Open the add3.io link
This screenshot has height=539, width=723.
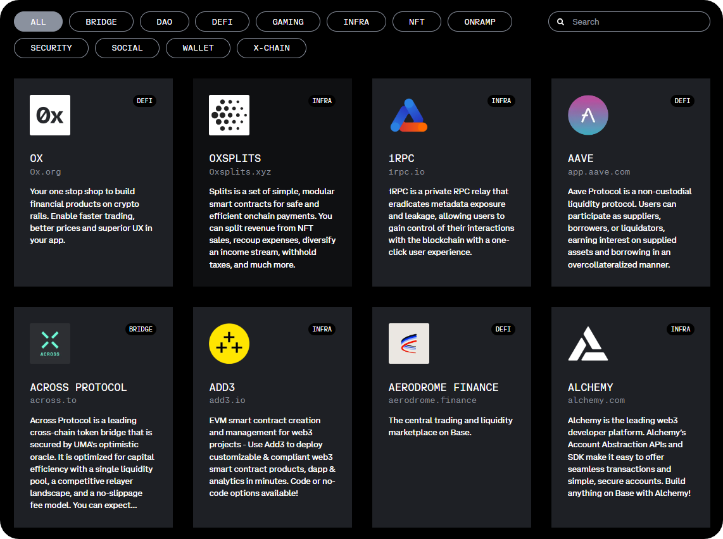point(227,400)
